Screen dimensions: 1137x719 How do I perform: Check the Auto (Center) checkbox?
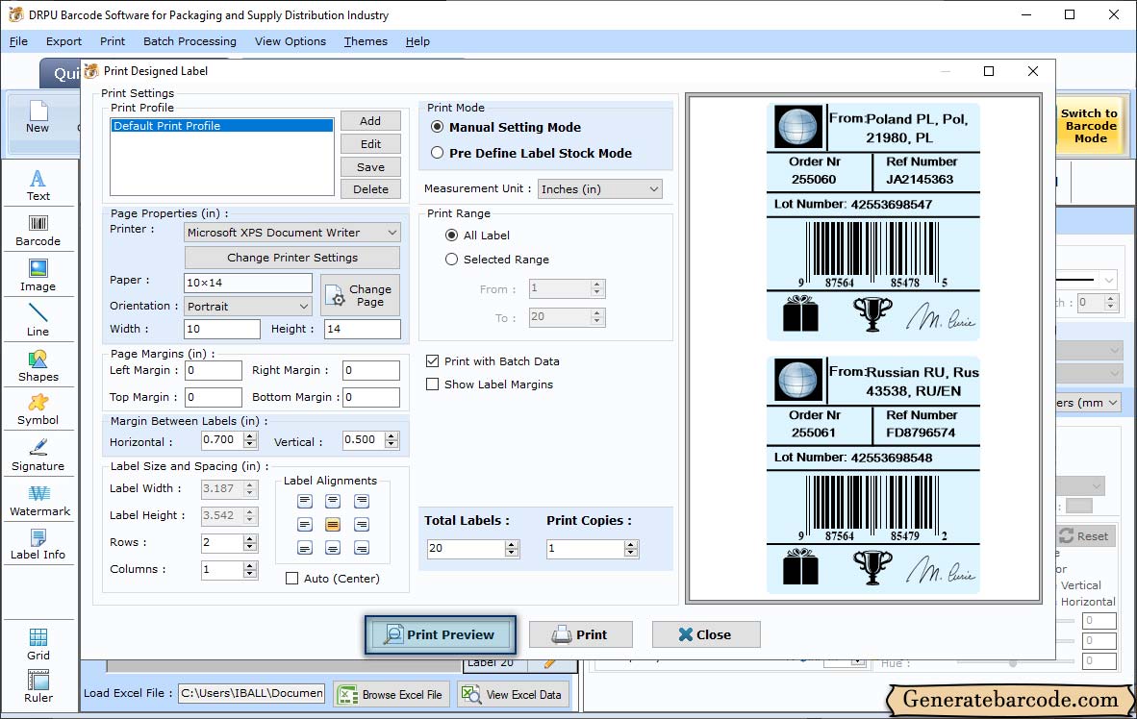coord(292,579)
